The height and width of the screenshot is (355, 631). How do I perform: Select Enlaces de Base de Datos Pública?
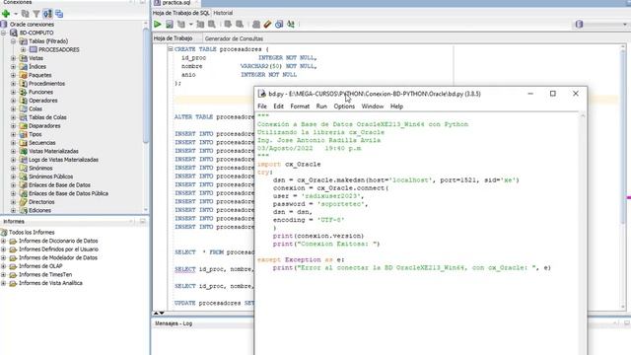click(x=68, y=193)
